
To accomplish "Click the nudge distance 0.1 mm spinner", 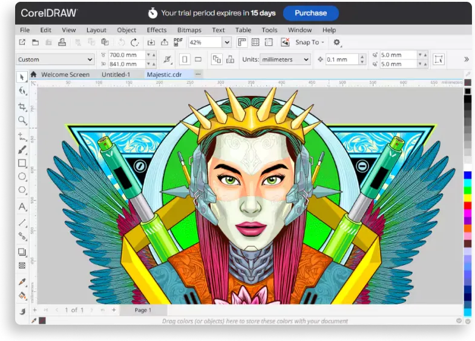I will tap(362, 60).
